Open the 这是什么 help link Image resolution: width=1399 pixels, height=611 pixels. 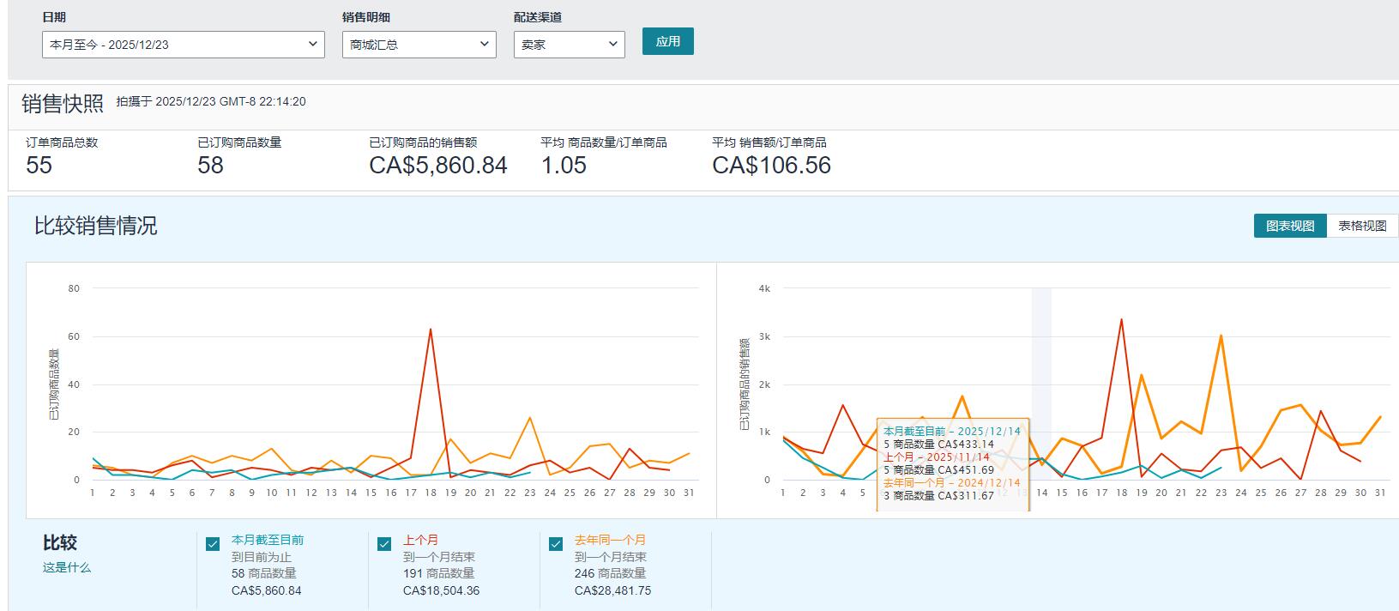67,567
